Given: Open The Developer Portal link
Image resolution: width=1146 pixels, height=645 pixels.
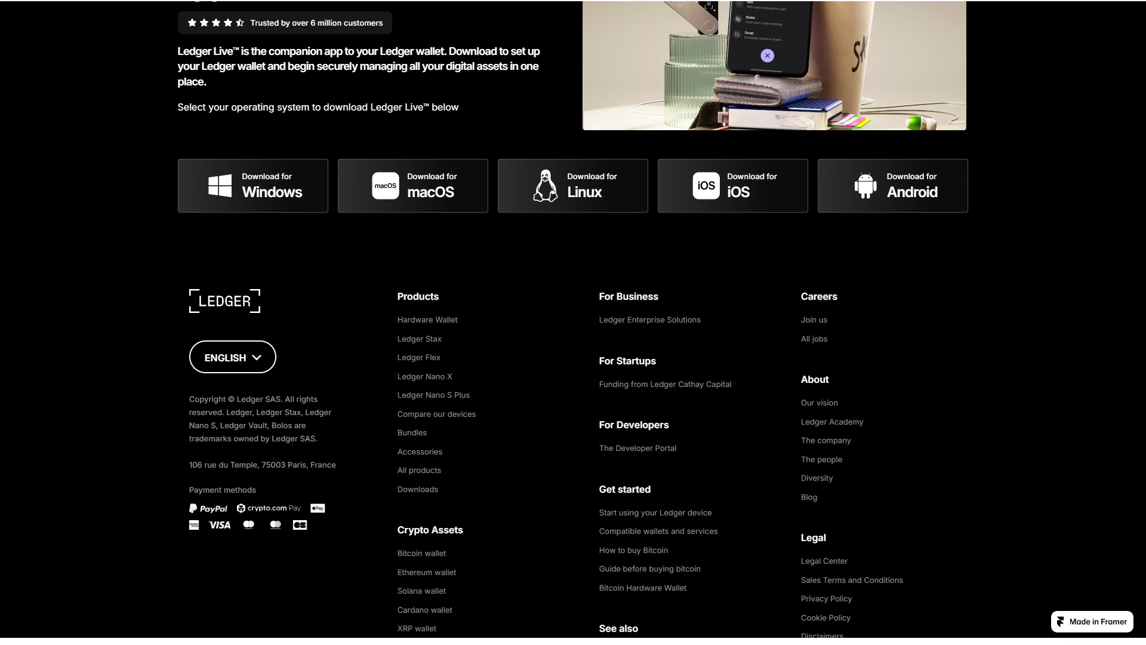Looking at the screenshot, I should click(637, 449).
